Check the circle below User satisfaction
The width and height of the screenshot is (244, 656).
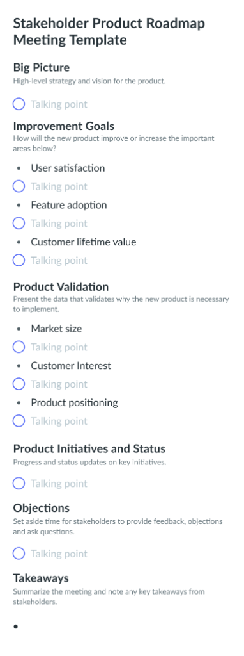tap(19, 186)
